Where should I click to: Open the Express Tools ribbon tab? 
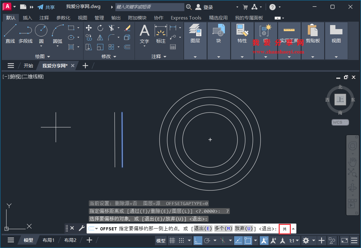click(186, 18)
